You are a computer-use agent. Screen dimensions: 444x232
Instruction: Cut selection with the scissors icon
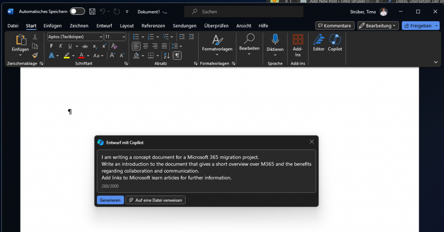(x=35, y=37)
